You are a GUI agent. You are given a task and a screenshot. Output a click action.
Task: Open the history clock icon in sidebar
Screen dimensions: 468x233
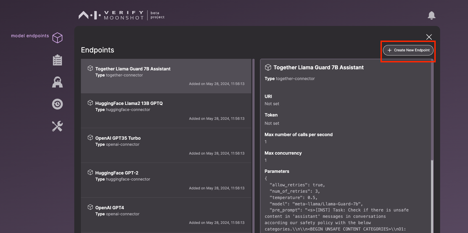tap(57, 104)
